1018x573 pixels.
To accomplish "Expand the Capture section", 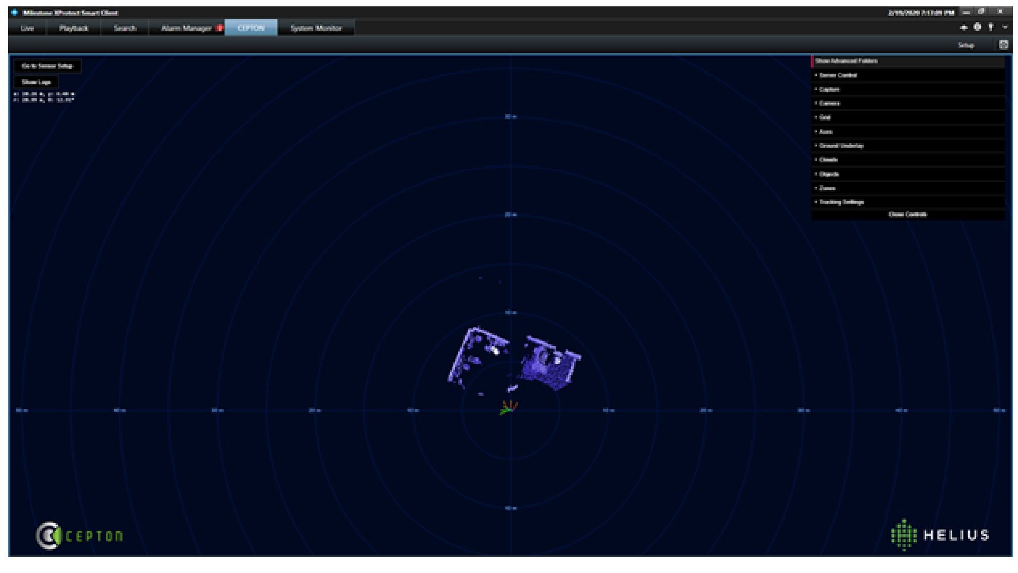I will coord(829,89).
